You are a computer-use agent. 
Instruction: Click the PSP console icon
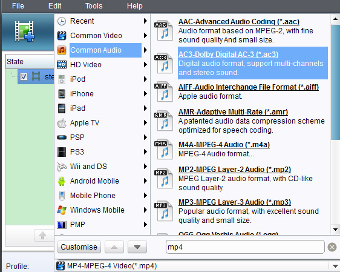62,138
